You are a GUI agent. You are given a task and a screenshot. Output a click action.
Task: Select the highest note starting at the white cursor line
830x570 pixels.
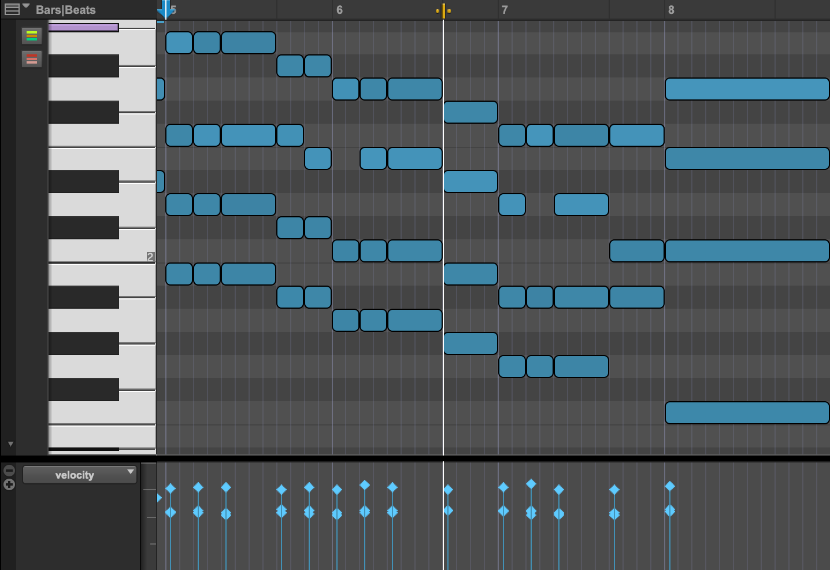(x=470, y=112)
